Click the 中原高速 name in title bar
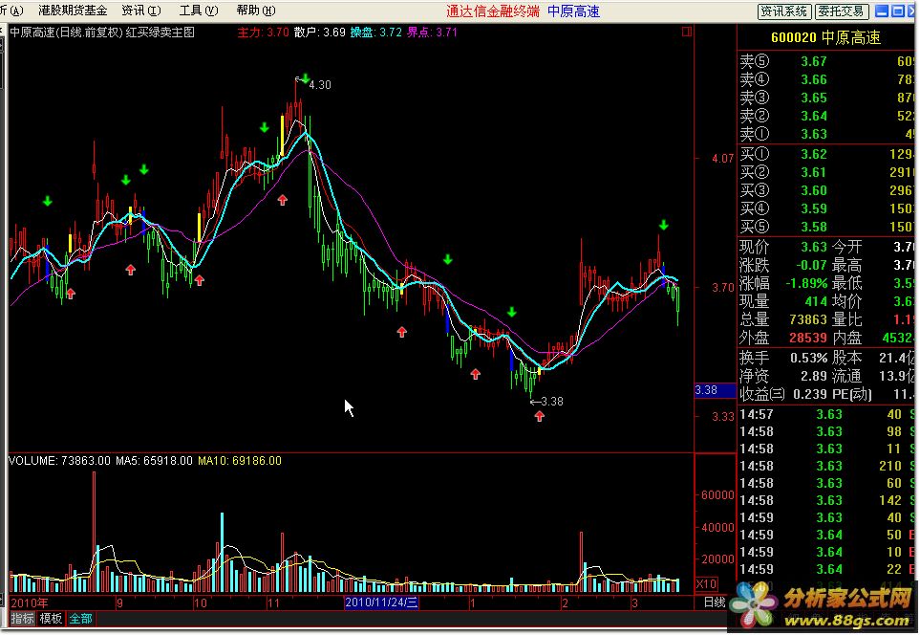The image size is (920, 635). (x=573, y=11)
